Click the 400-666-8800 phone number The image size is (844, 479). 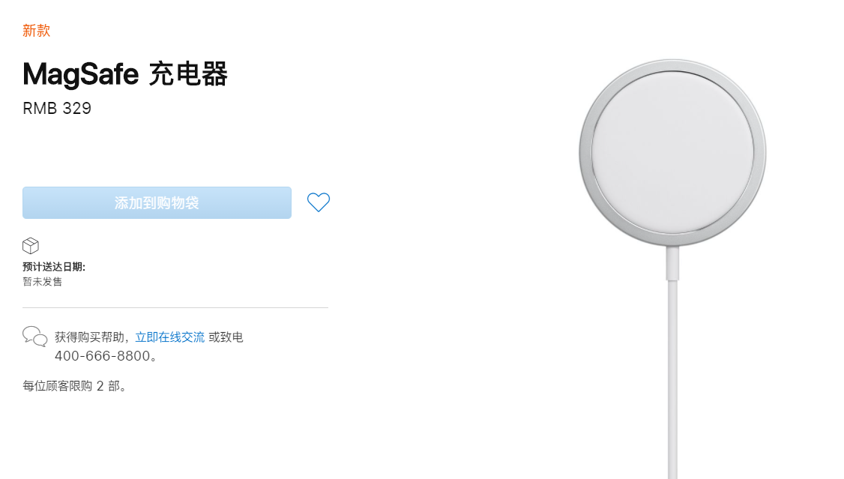[x=103, y=356]
